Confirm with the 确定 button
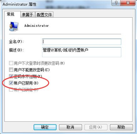 (x=45, y=127)
